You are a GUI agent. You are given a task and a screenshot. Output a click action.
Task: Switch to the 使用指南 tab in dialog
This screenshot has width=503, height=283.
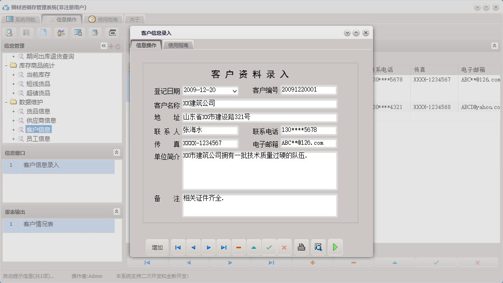(x=179, y=45)
